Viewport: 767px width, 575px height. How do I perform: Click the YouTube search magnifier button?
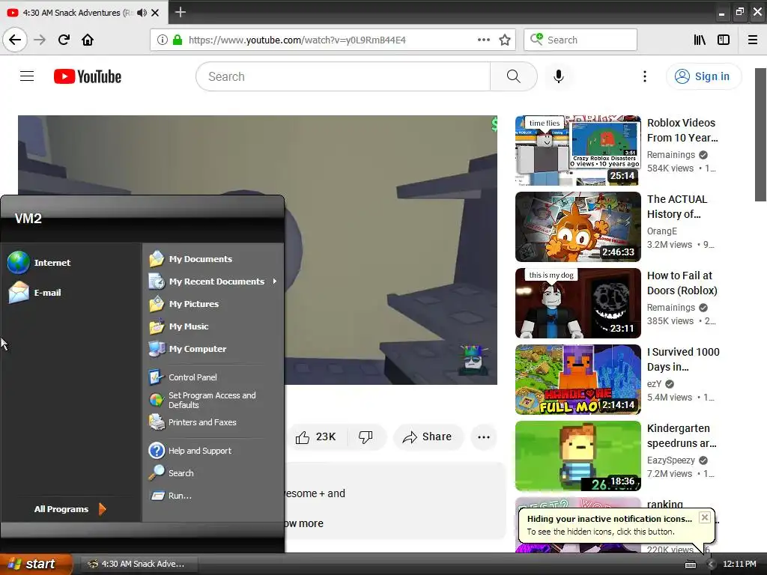point(513,76)
